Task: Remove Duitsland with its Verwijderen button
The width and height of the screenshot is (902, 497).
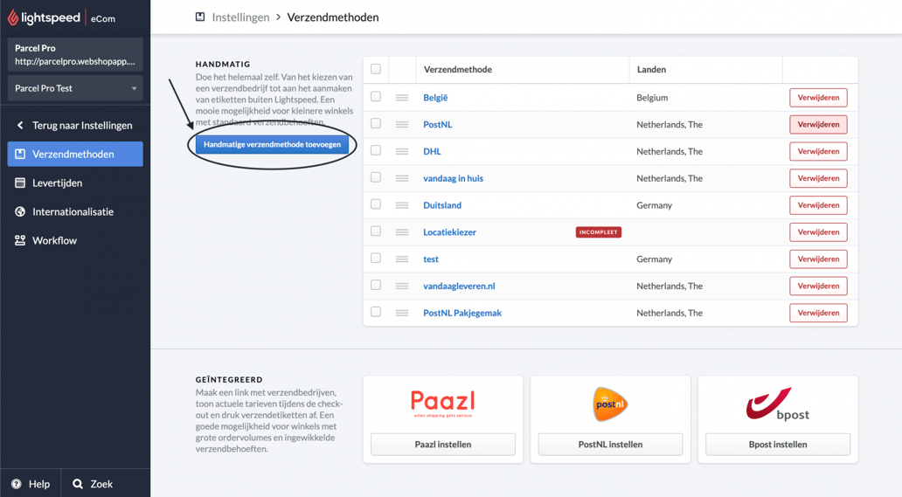Action: coord(818,205)
